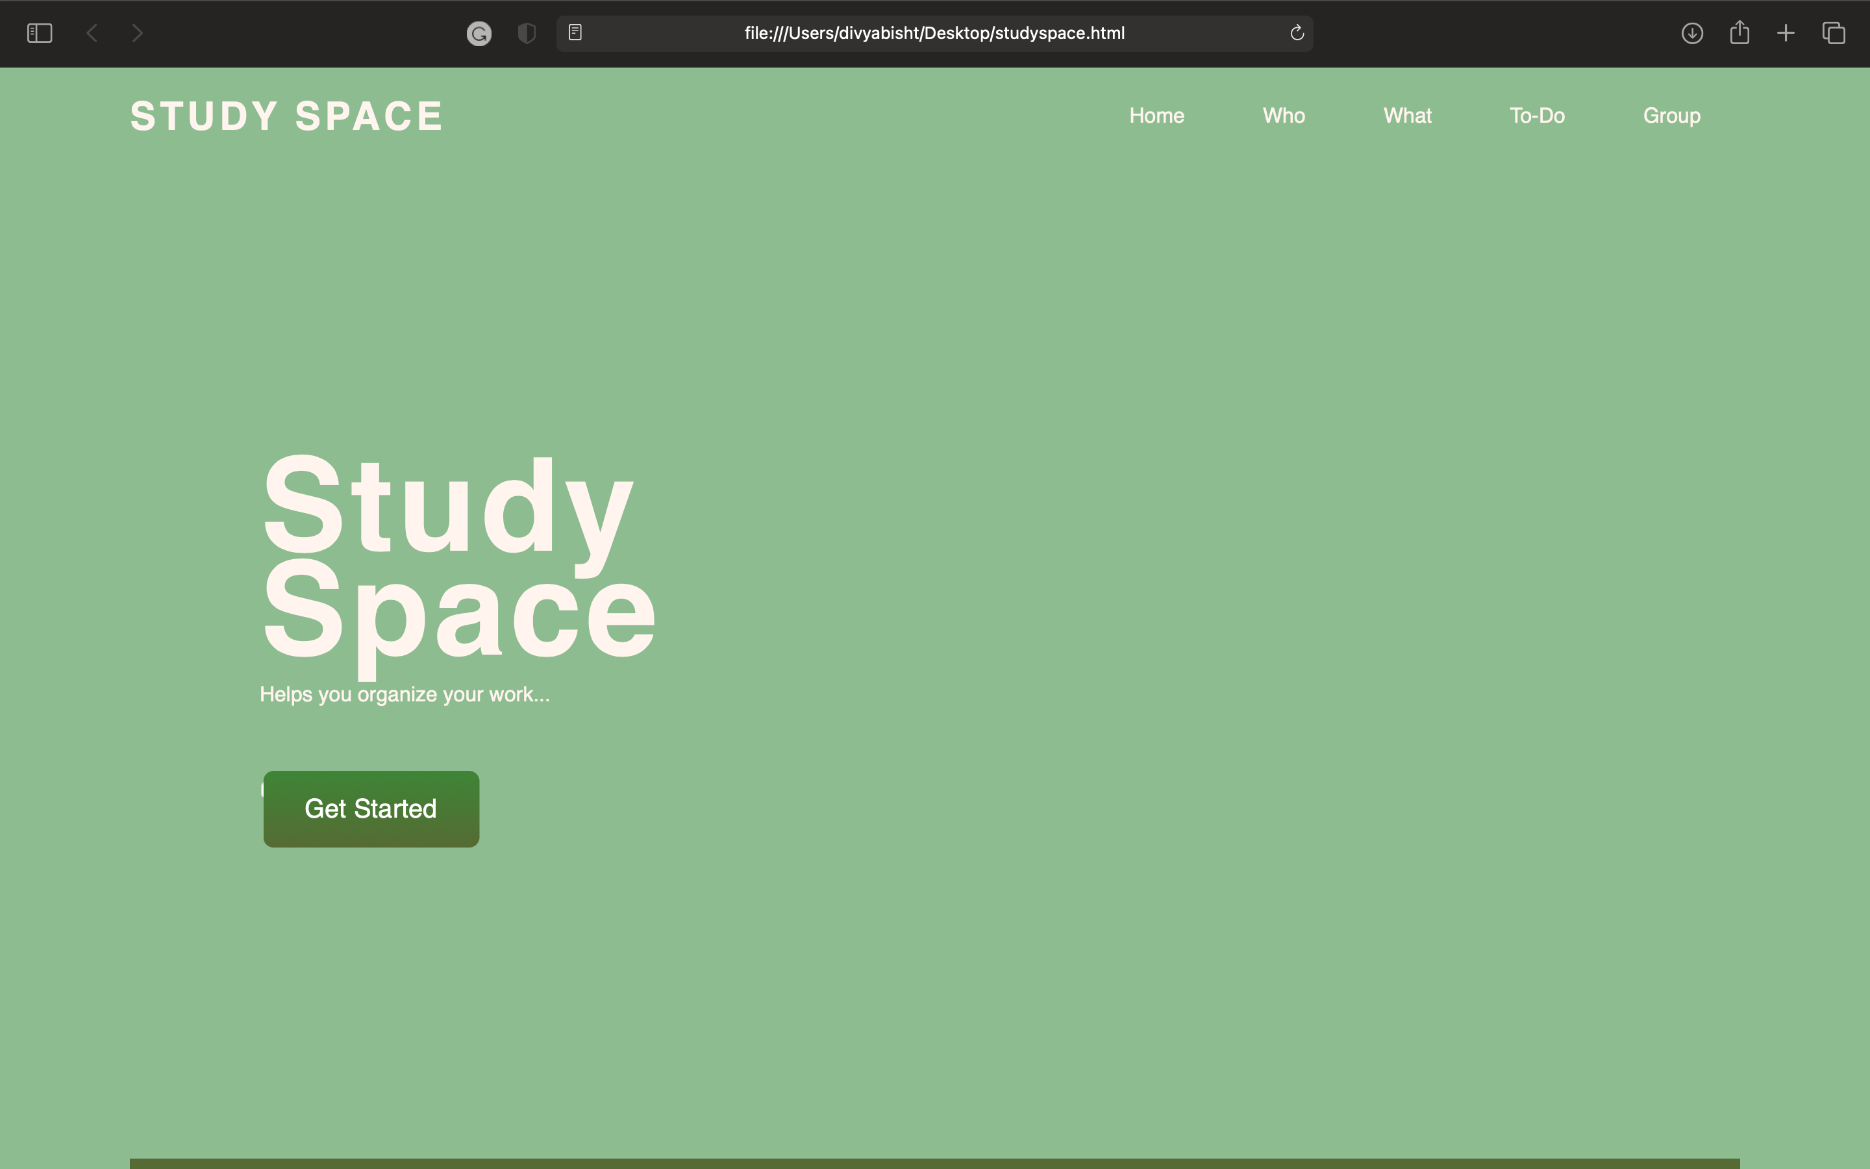Select the What nav link
The image size is (1870, 1169).
1407,116
